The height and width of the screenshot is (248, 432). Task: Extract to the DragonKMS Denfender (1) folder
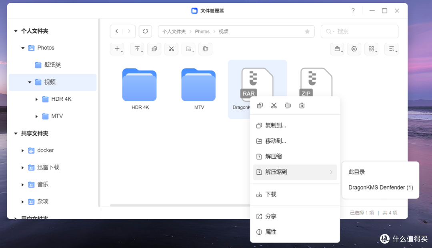(x=380, y=187)
